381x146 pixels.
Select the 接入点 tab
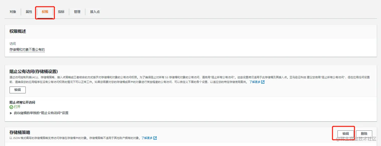pyautogui.click(x=95, y=12)
